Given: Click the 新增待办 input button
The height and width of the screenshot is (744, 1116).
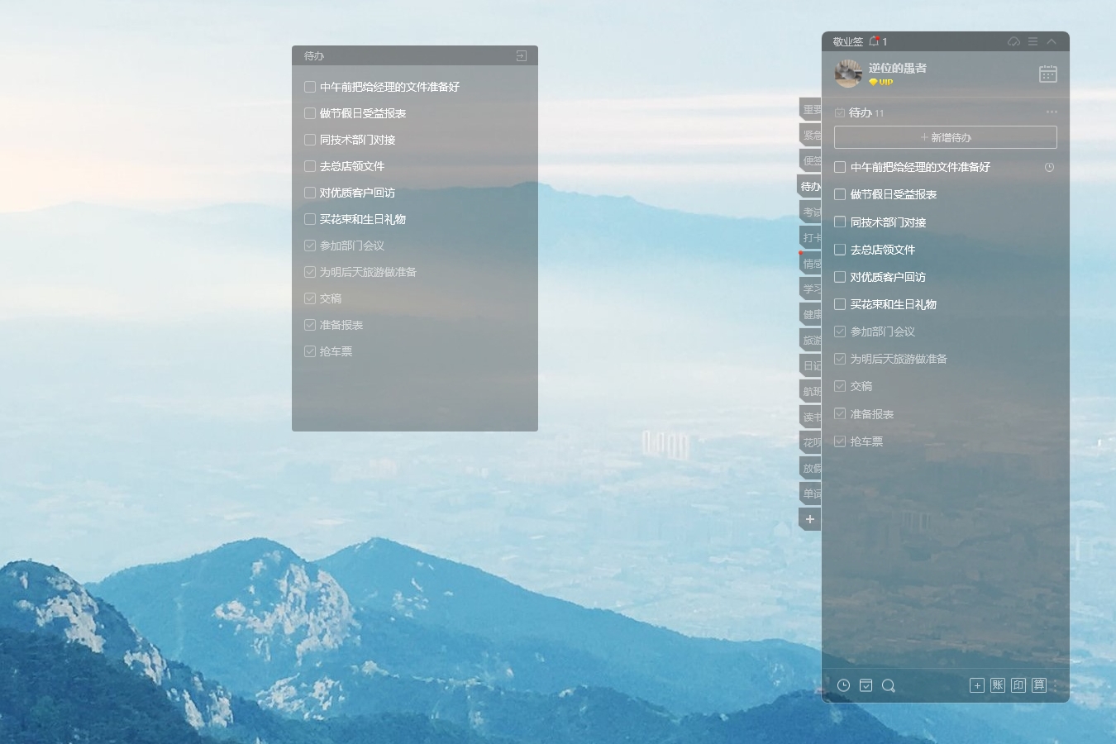Looking at the screenshot, I should pyautogui.click(x=946, y=137).
